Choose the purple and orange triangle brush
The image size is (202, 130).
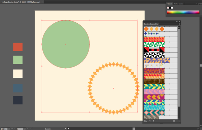pyautogui.click(x=161, y=60)
